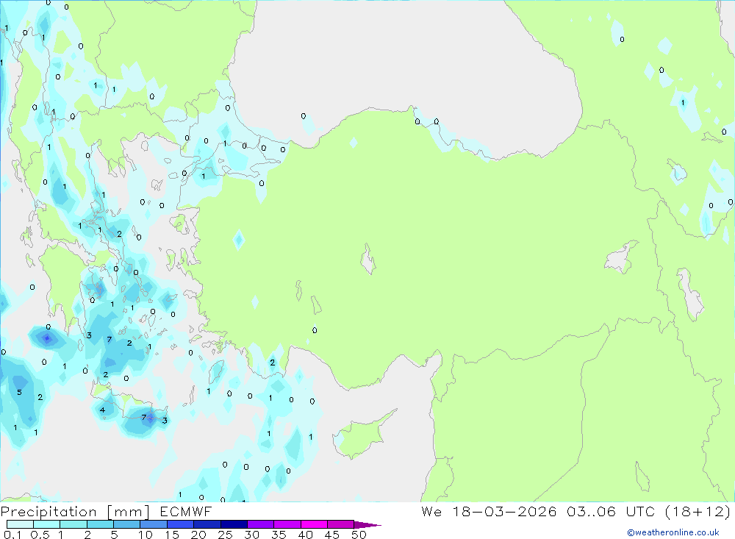Click the lightest 0.1 mm legend swatch

(x=20, y=524)
